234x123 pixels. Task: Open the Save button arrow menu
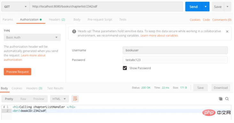pos(227,7)
